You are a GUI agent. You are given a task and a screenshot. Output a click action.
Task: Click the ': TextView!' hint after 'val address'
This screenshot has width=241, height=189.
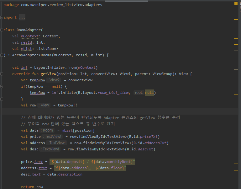tap(57, 143)
